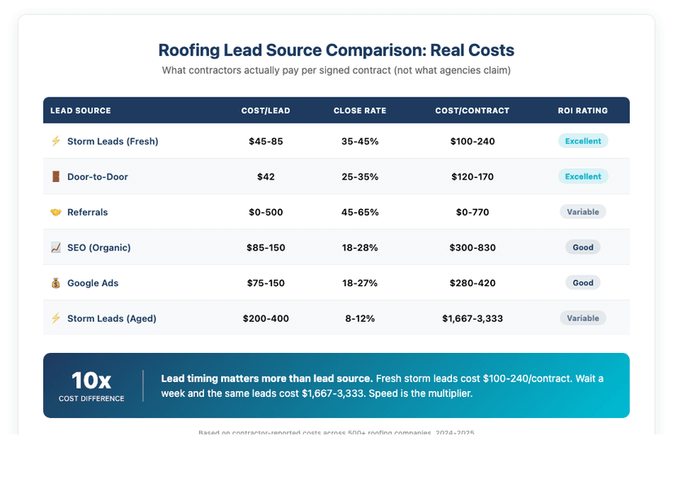The height and width of the screenshot is (496, 673).
Task: Click the $200-400 cost per lead value
Action: point(266,318)
